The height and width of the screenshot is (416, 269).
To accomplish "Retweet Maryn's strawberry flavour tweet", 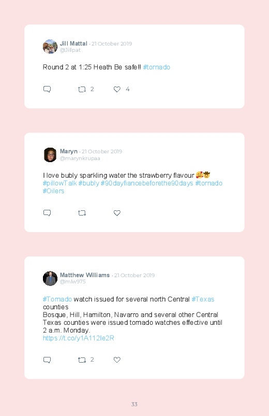I will (x=82, y=213).
